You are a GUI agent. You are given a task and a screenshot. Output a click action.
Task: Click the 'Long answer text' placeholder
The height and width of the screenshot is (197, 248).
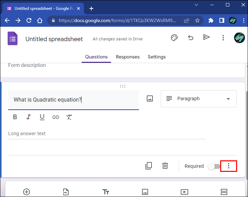tap(27, 133)
